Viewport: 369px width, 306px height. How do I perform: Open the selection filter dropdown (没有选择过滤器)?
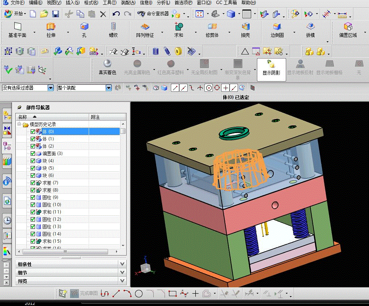coord(50,88)
